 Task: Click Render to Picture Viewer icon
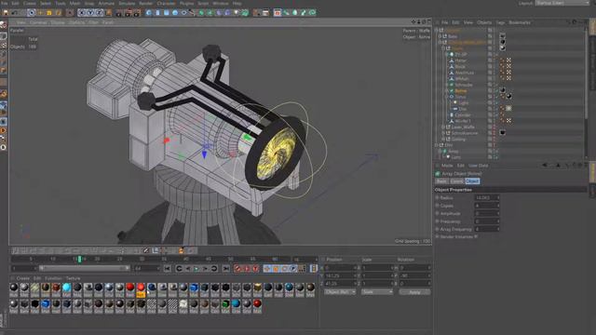pyautogui.click(x=128, y=13)
